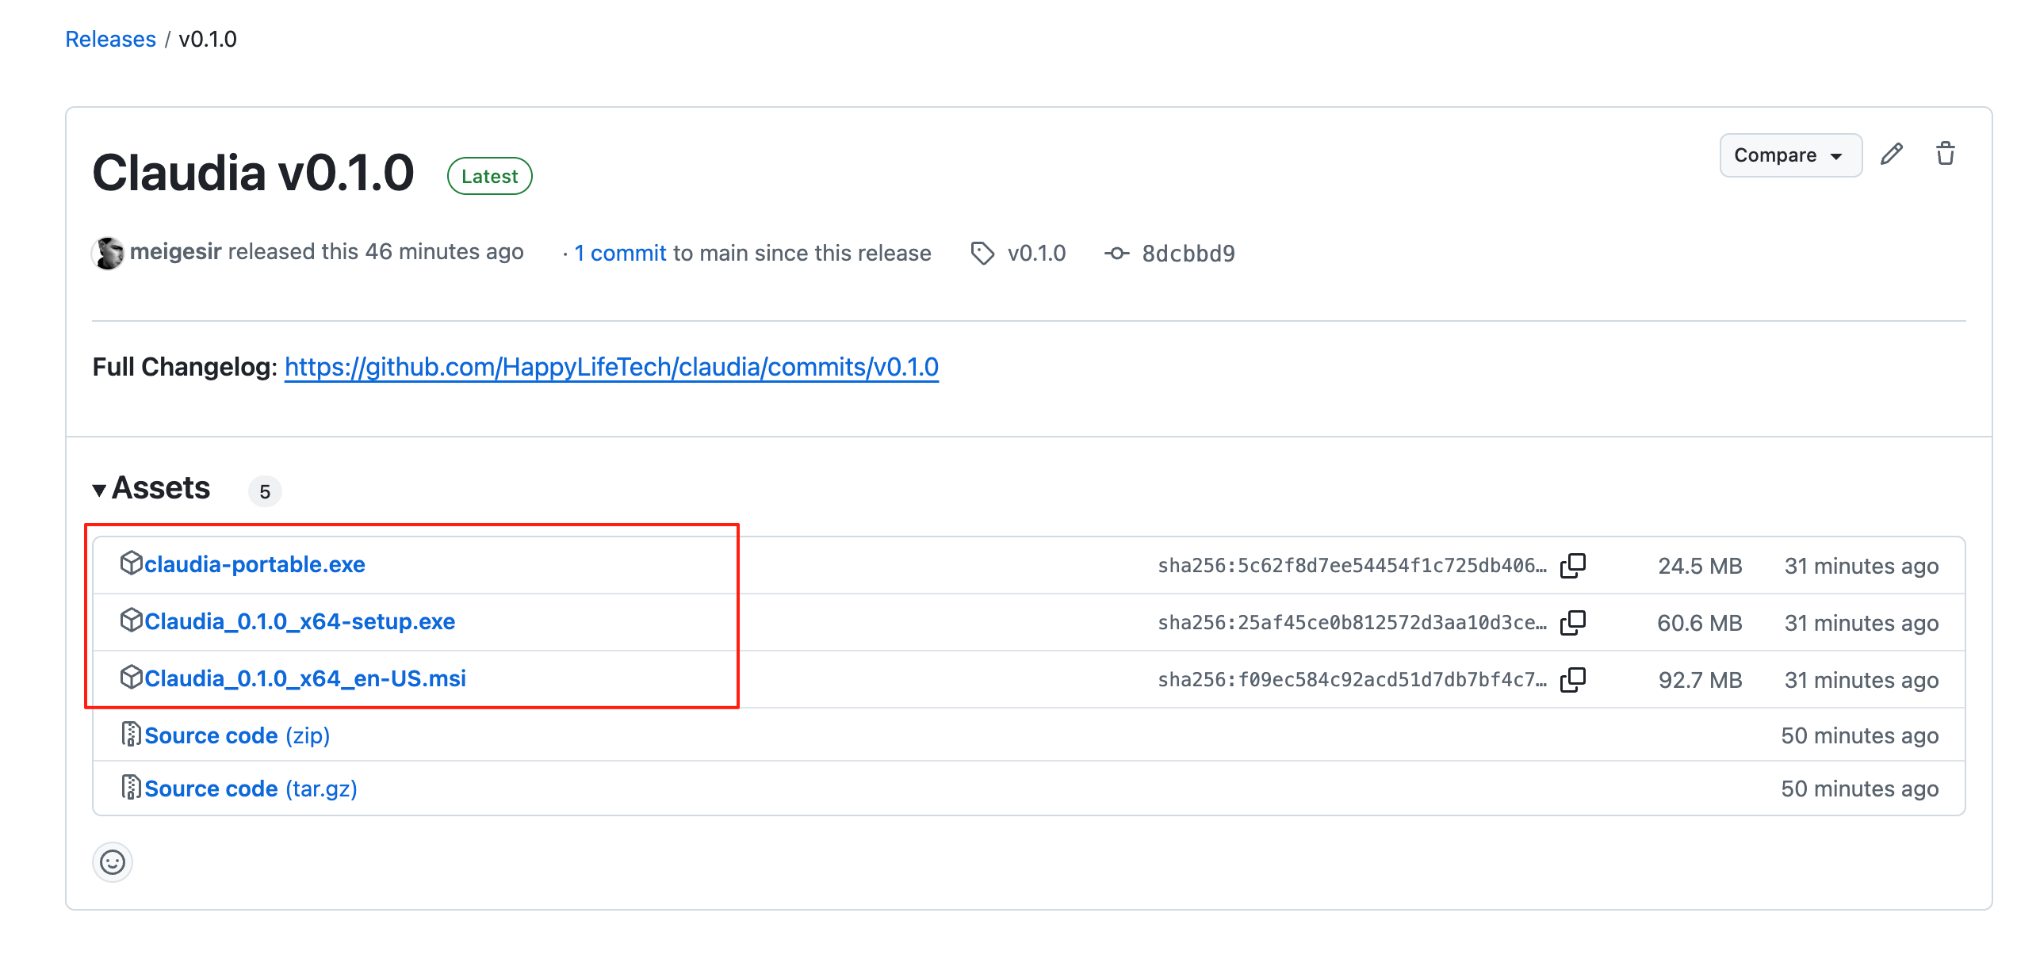The height and width of the screenshot is (970, 2017).
Task: Download Source code tar.gz
Action: tap(250, 789)
